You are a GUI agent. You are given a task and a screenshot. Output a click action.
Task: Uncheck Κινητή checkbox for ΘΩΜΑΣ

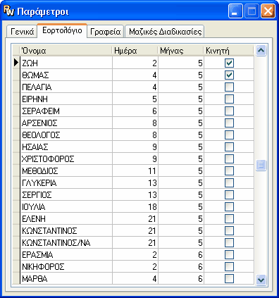coord(229,75)
